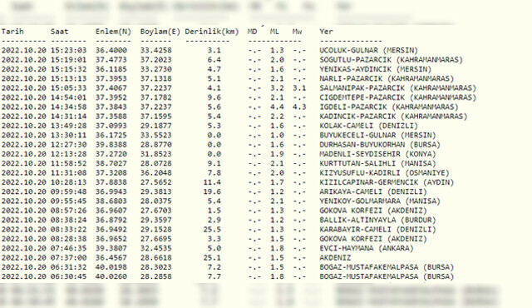Click 'KIZILCAPINAR-GERMENCIK (AYDIN)' location
The height and width of the screenshot is (308, 532).
(387, 182)
